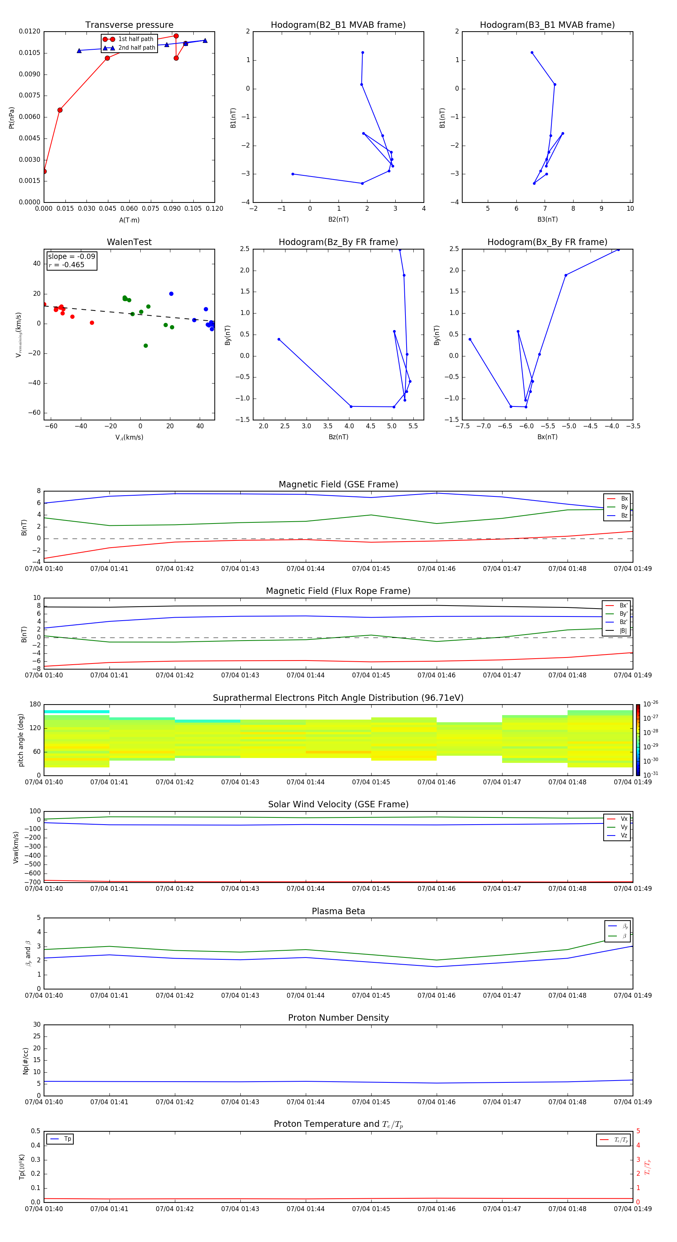Click the Te/Tp legend entry in temperature panel

coord(613,1140)
